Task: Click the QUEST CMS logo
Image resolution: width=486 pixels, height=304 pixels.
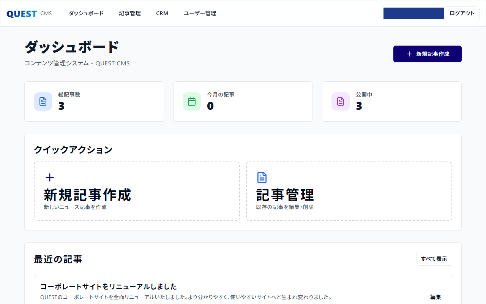Action: coord(29,13)
